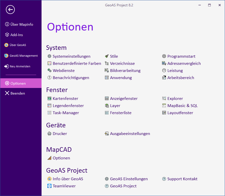Open the Legendenfenster link
The height and width of the screenshot is (196, 225).
[x=68, y=105]
